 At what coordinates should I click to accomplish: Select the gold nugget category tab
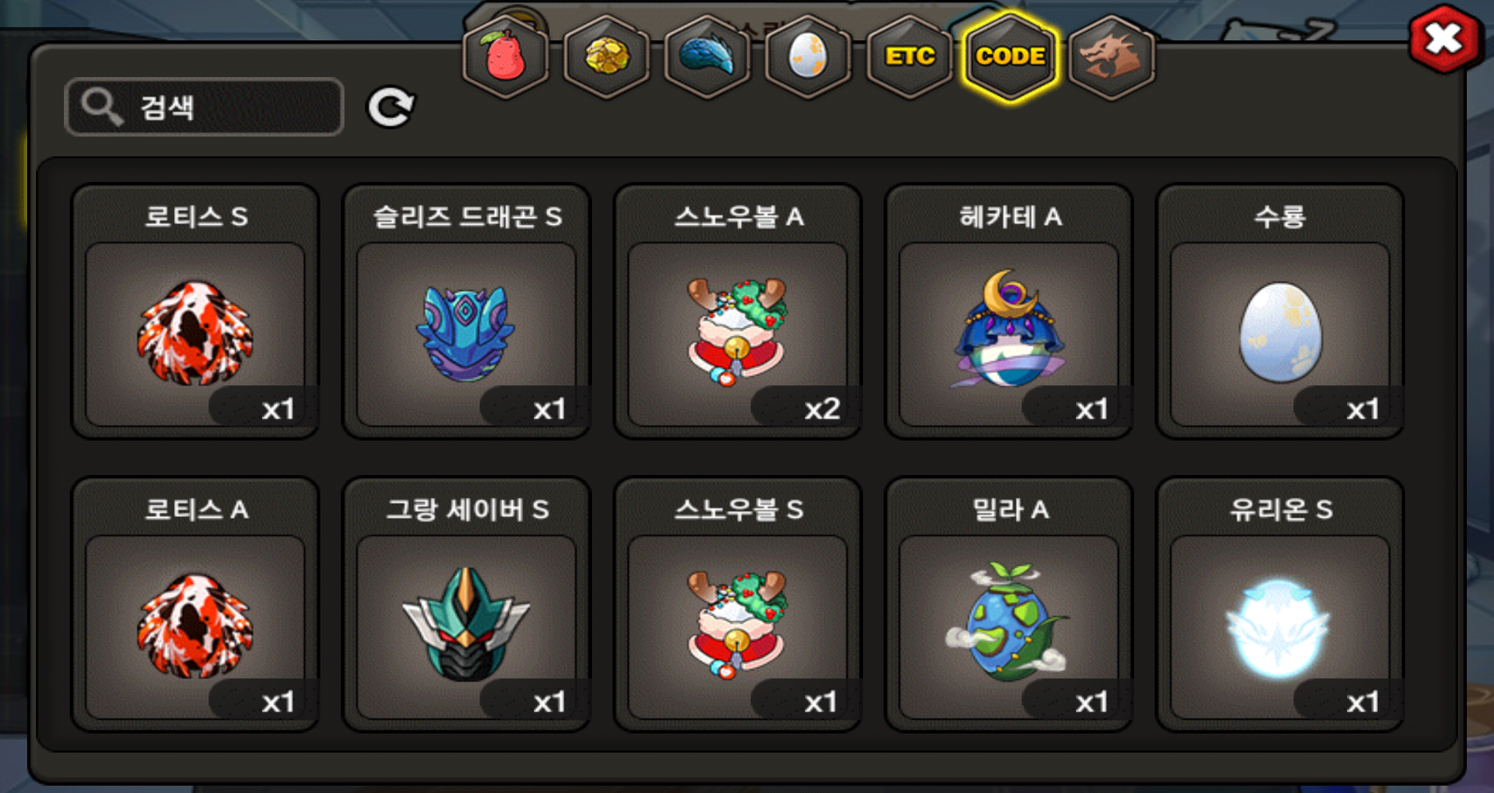tap(606, 57)
